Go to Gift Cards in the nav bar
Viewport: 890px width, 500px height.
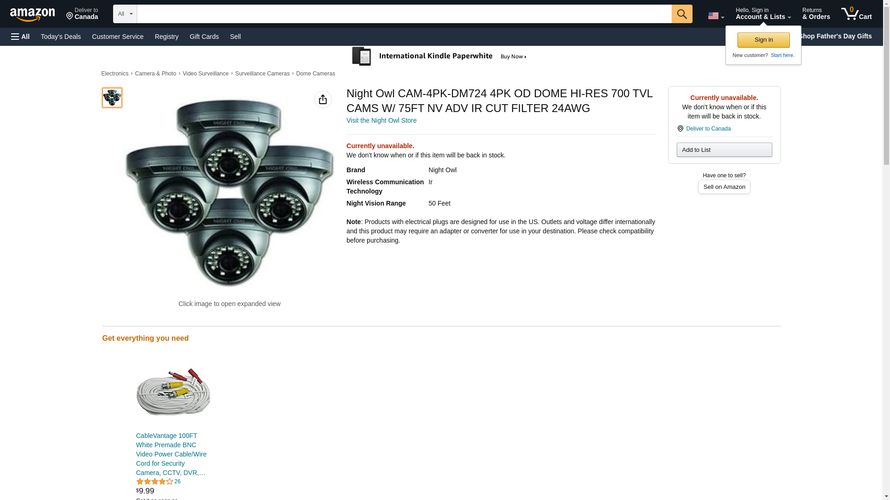click(x=204, y=37)
